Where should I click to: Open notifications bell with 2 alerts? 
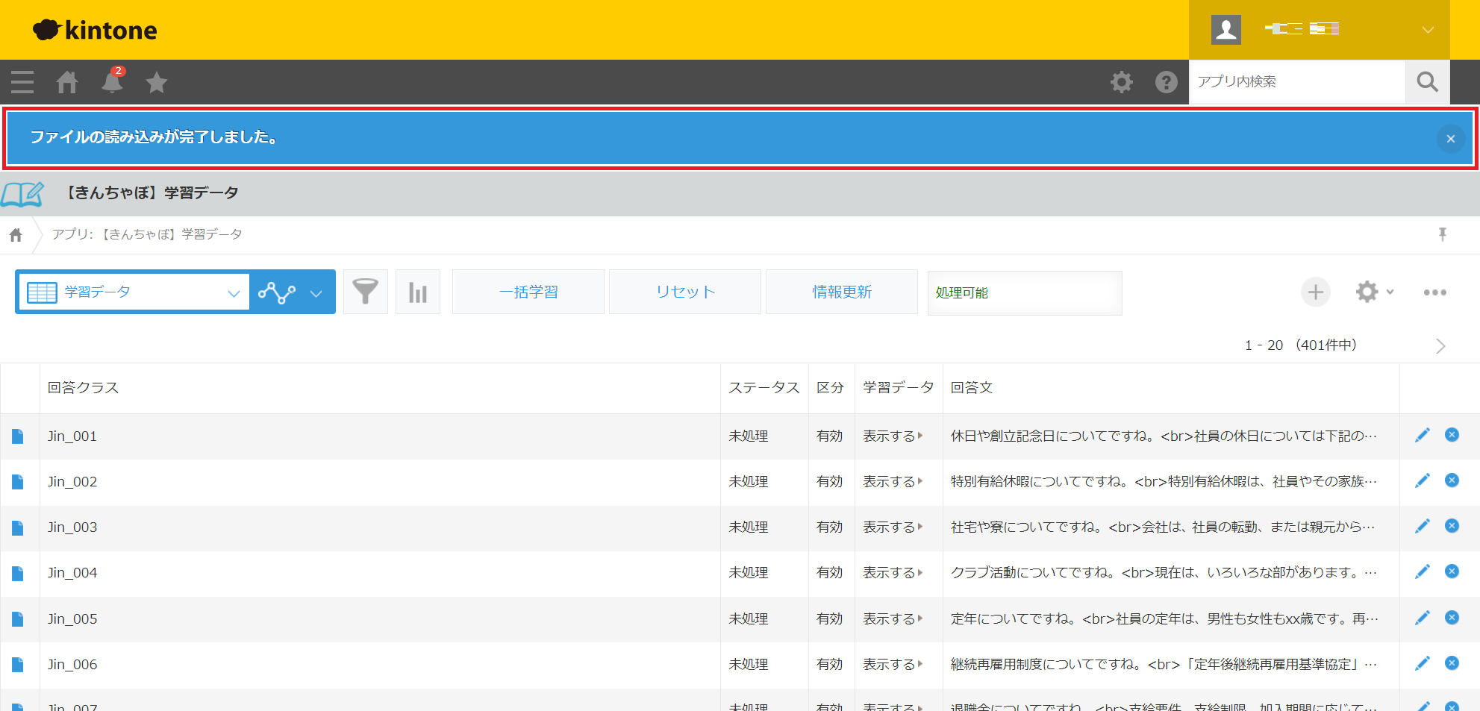click(112, 81)
